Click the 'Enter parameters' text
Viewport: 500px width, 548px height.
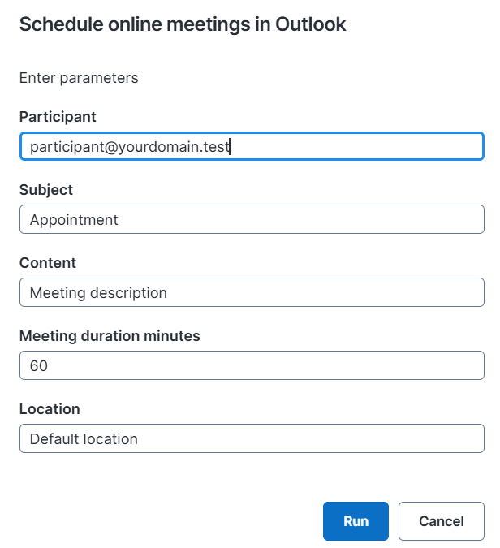[79, 78]
